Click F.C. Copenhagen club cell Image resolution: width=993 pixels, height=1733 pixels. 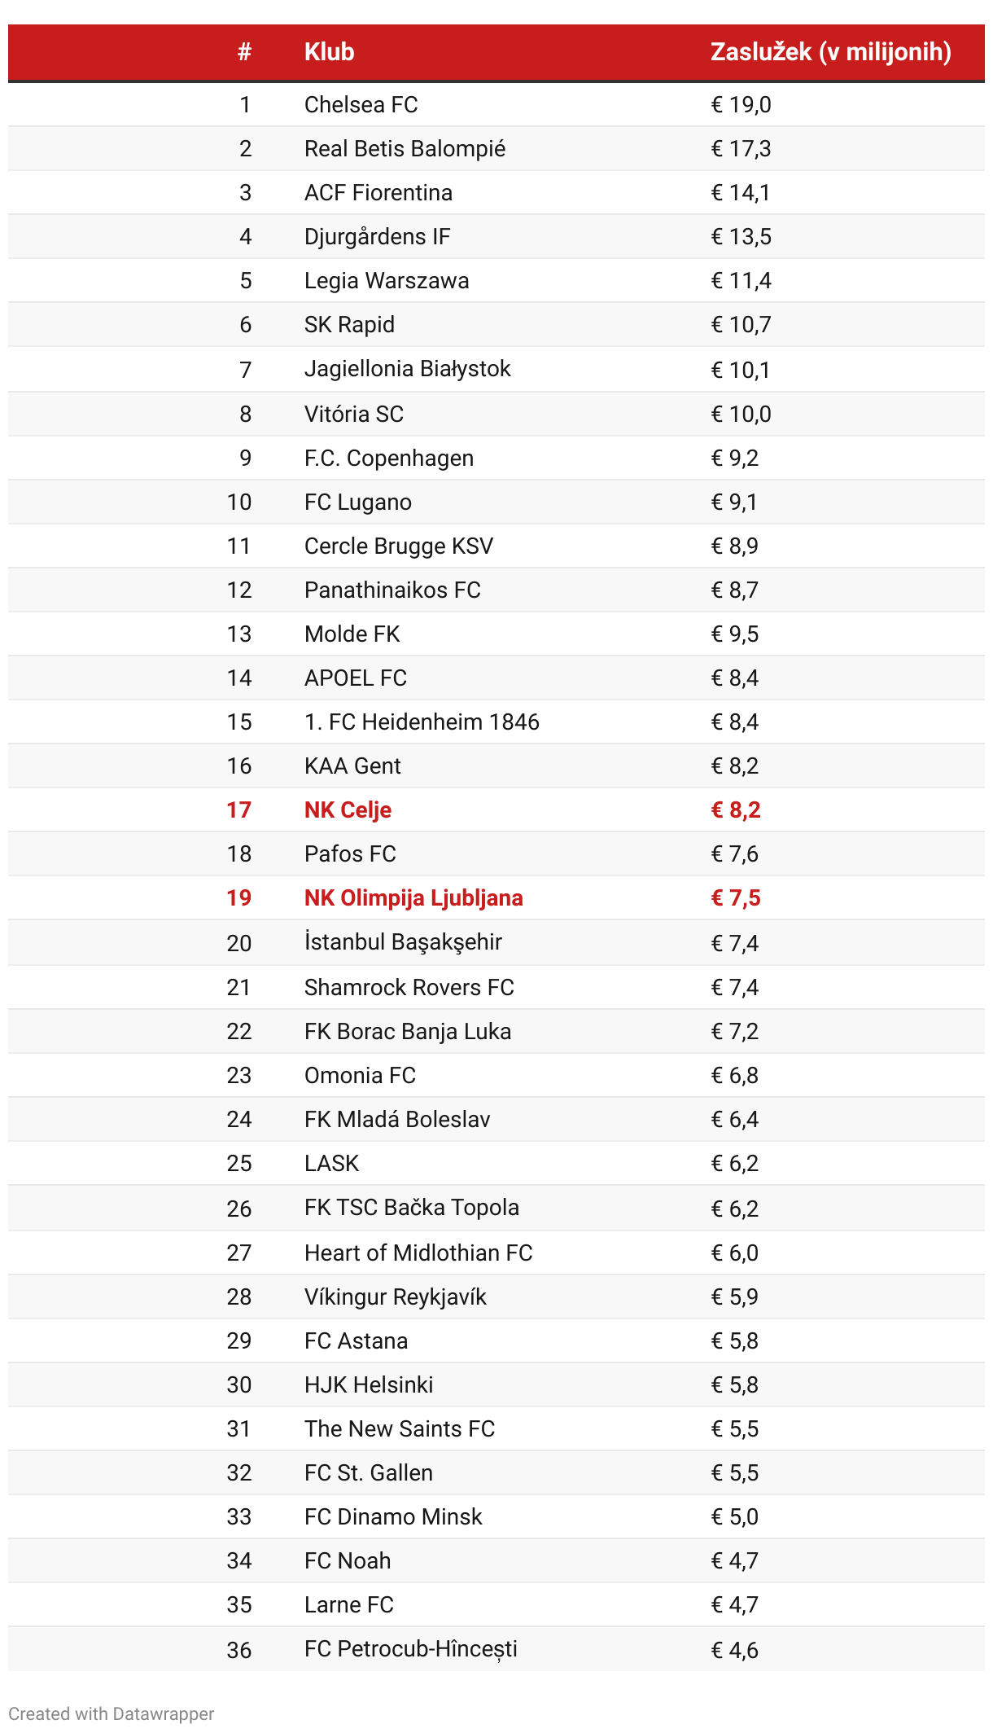(389, 458)
